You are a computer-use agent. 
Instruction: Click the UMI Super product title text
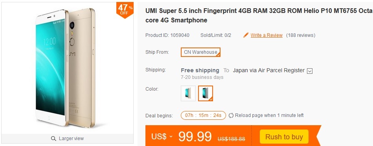tap(259, 15)
